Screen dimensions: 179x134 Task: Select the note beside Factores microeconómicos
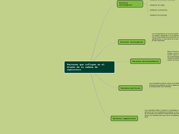point(173,57)
